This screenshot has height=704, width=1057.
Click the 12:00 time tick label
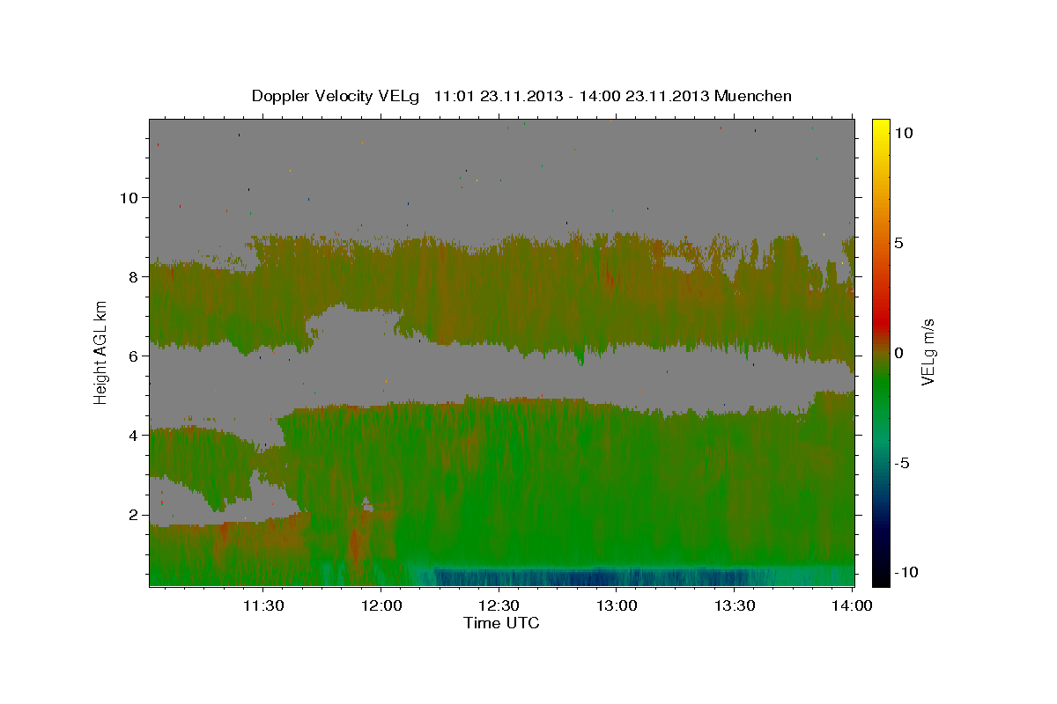(381, 606)
